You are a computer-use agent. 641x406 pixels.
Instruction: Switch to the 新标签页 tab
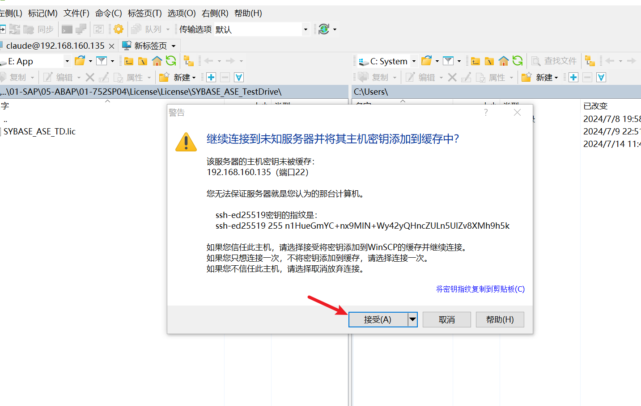pos(150,46)
